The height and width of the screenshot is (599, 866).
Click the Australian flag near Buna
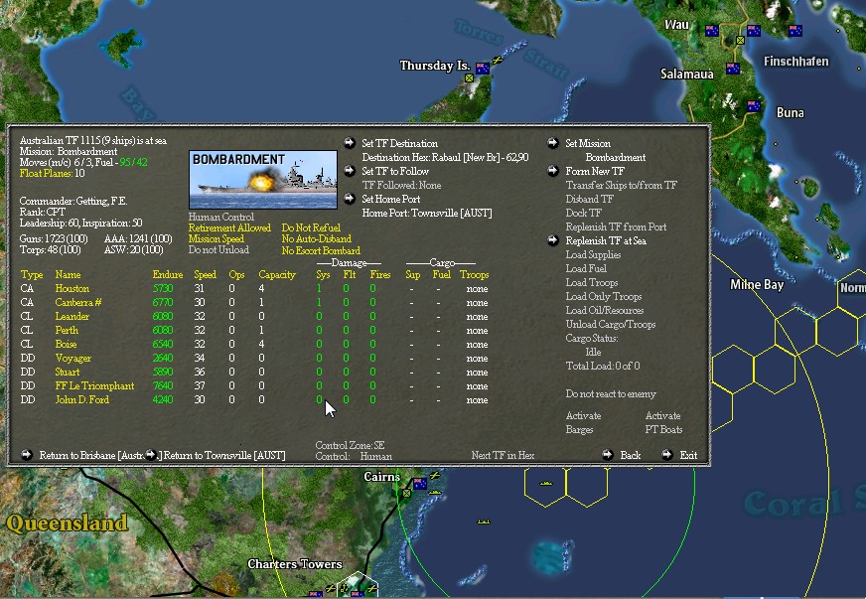(754, 106)
